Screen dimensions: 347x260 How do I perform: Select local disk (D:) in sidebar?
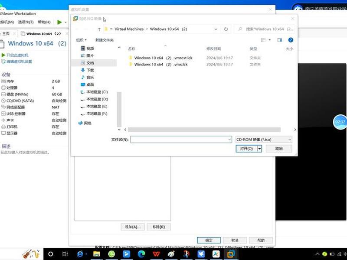point(94,99)
